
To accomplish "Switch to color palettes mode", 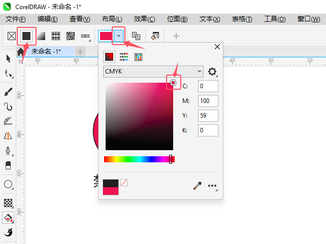I will pyautogui.click(x=138, y=57).
